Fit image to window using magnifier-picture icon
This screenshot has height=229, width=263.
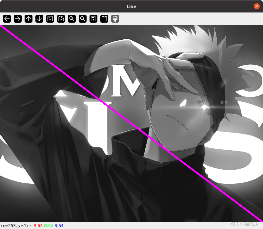pos(61,19)
